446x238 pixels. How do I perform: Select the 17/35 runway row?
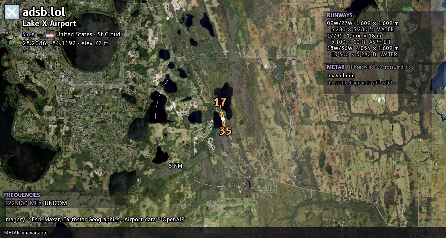point(354,36)
